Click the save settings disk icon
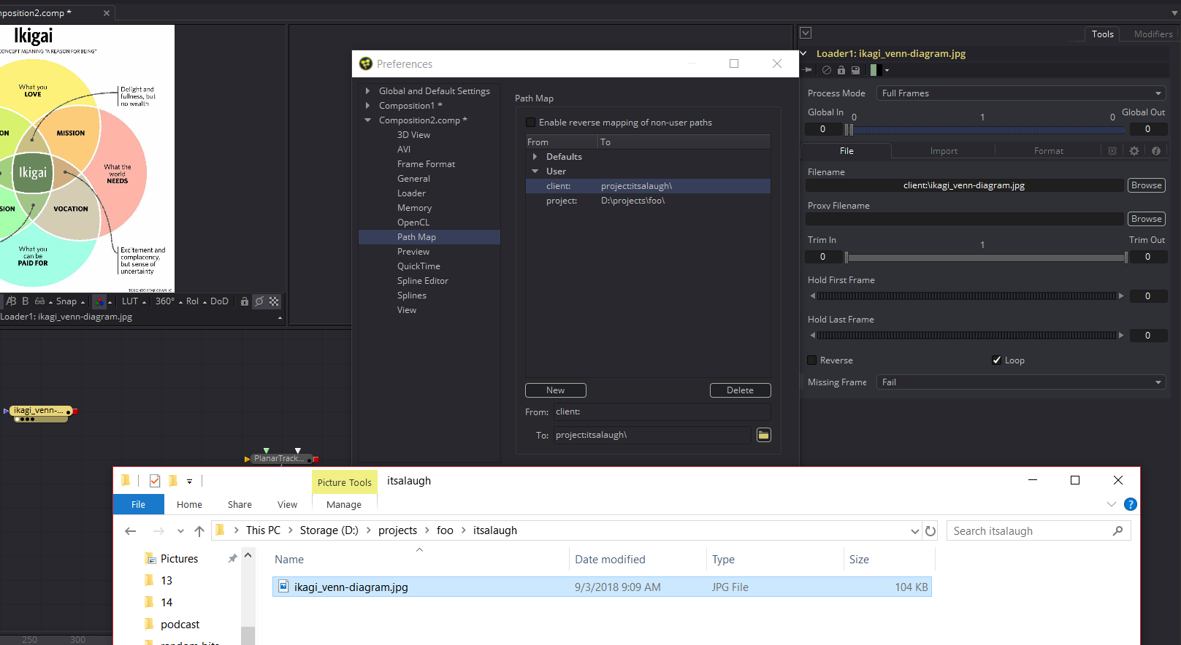This screenshot has height=645, width=1181. 855,70
